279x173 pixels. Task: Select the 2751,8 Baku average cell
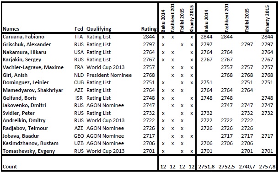206,167
